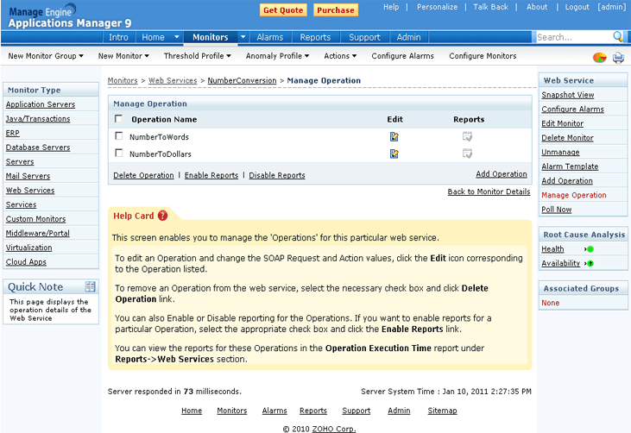The width and height of the screenshot is (631, 433).
Task: Select Cloud Apps monitor type
Action: pyautogui.click(x=26, y=262)
